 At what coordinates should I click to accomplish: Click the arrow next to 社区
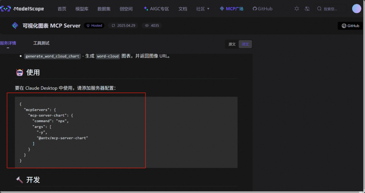pos(208,9)
